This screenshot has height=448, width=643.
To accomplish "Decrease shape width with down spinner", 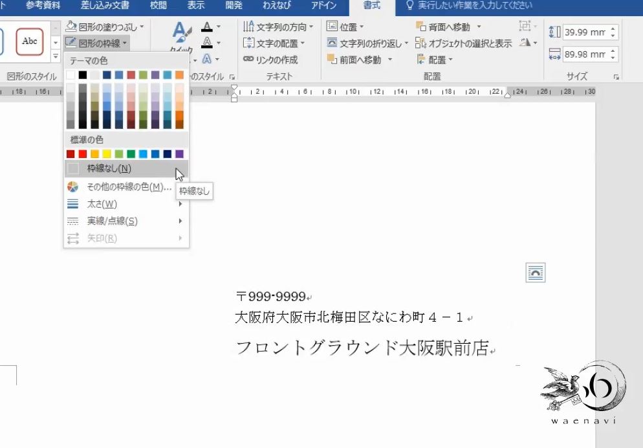I will click(613, 58).
